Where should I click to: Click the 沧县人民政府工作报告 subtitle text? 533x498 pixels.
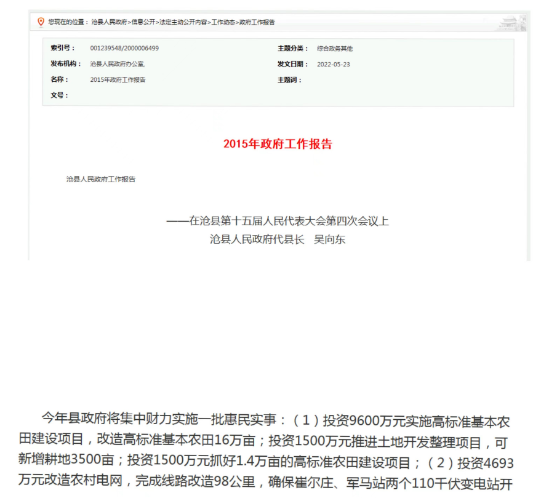click(101, 179)
